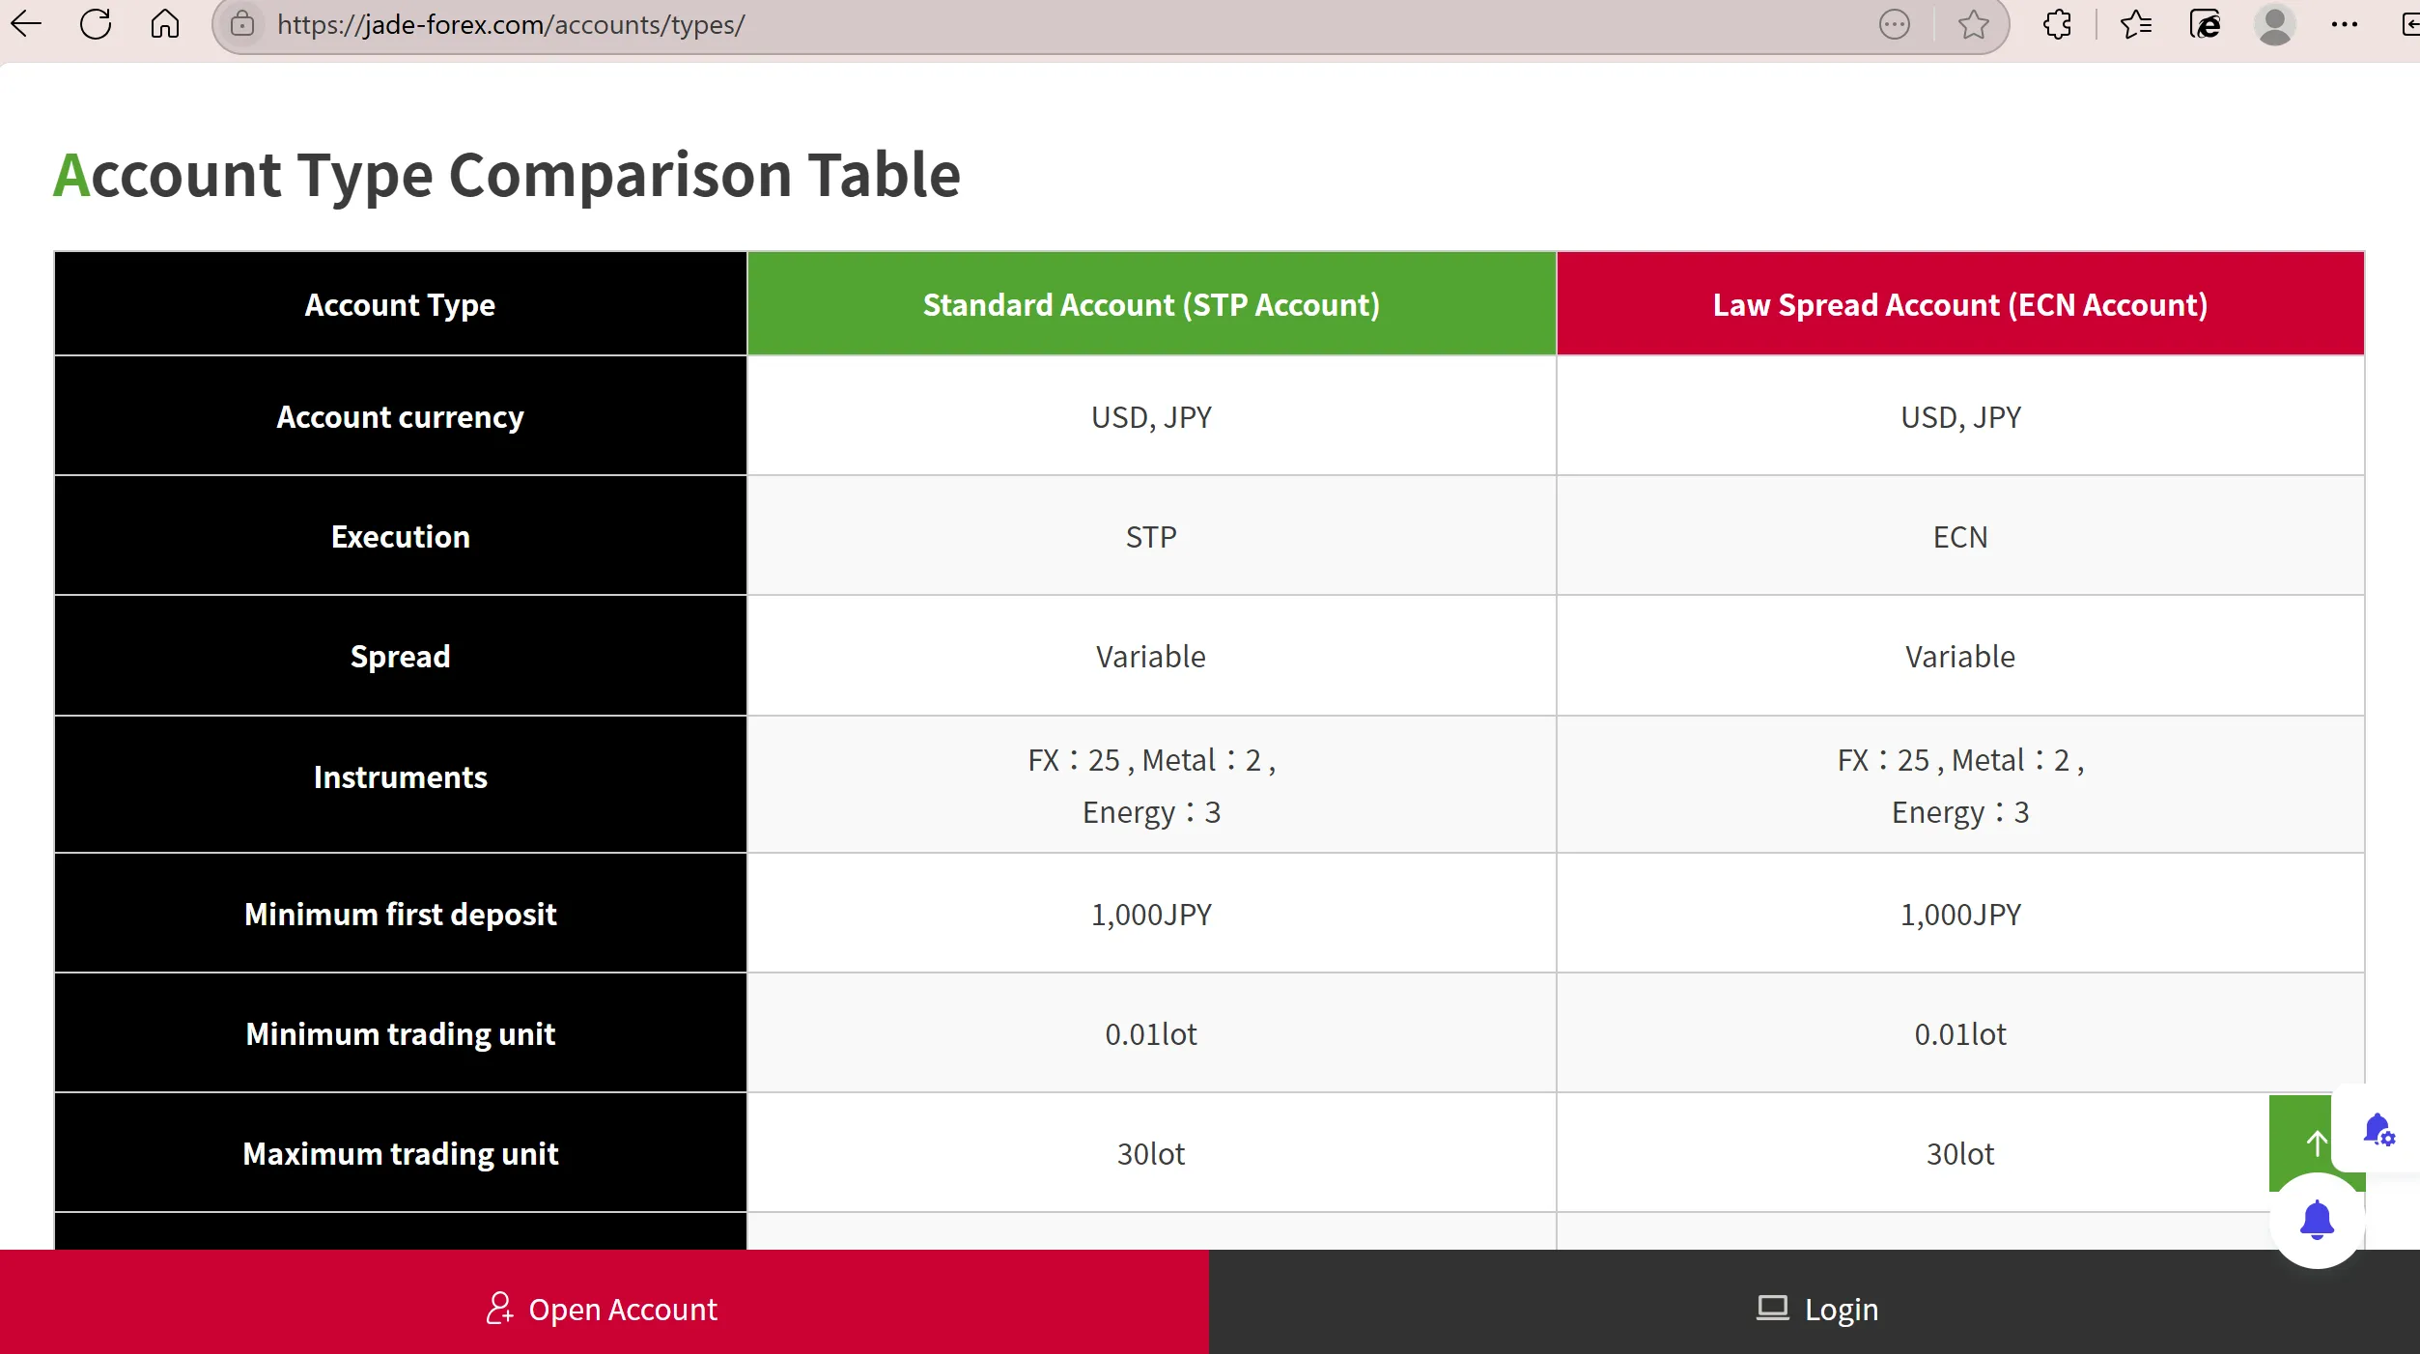This screenshot has height=1354, width=2420.
Task: Refresh the current page
Action: [96, 24]
